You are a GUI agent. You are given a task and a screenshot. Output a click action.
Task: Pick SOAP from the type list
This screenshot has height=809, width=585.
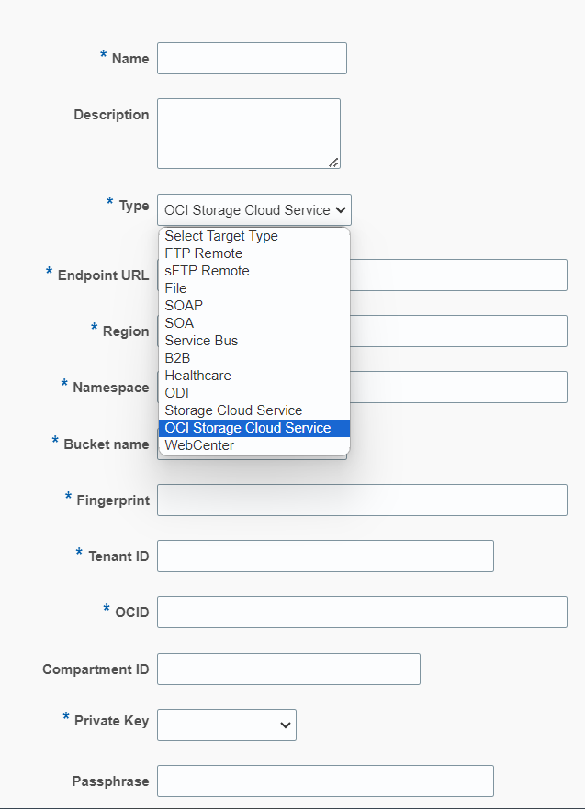click(x=184, y=306)
